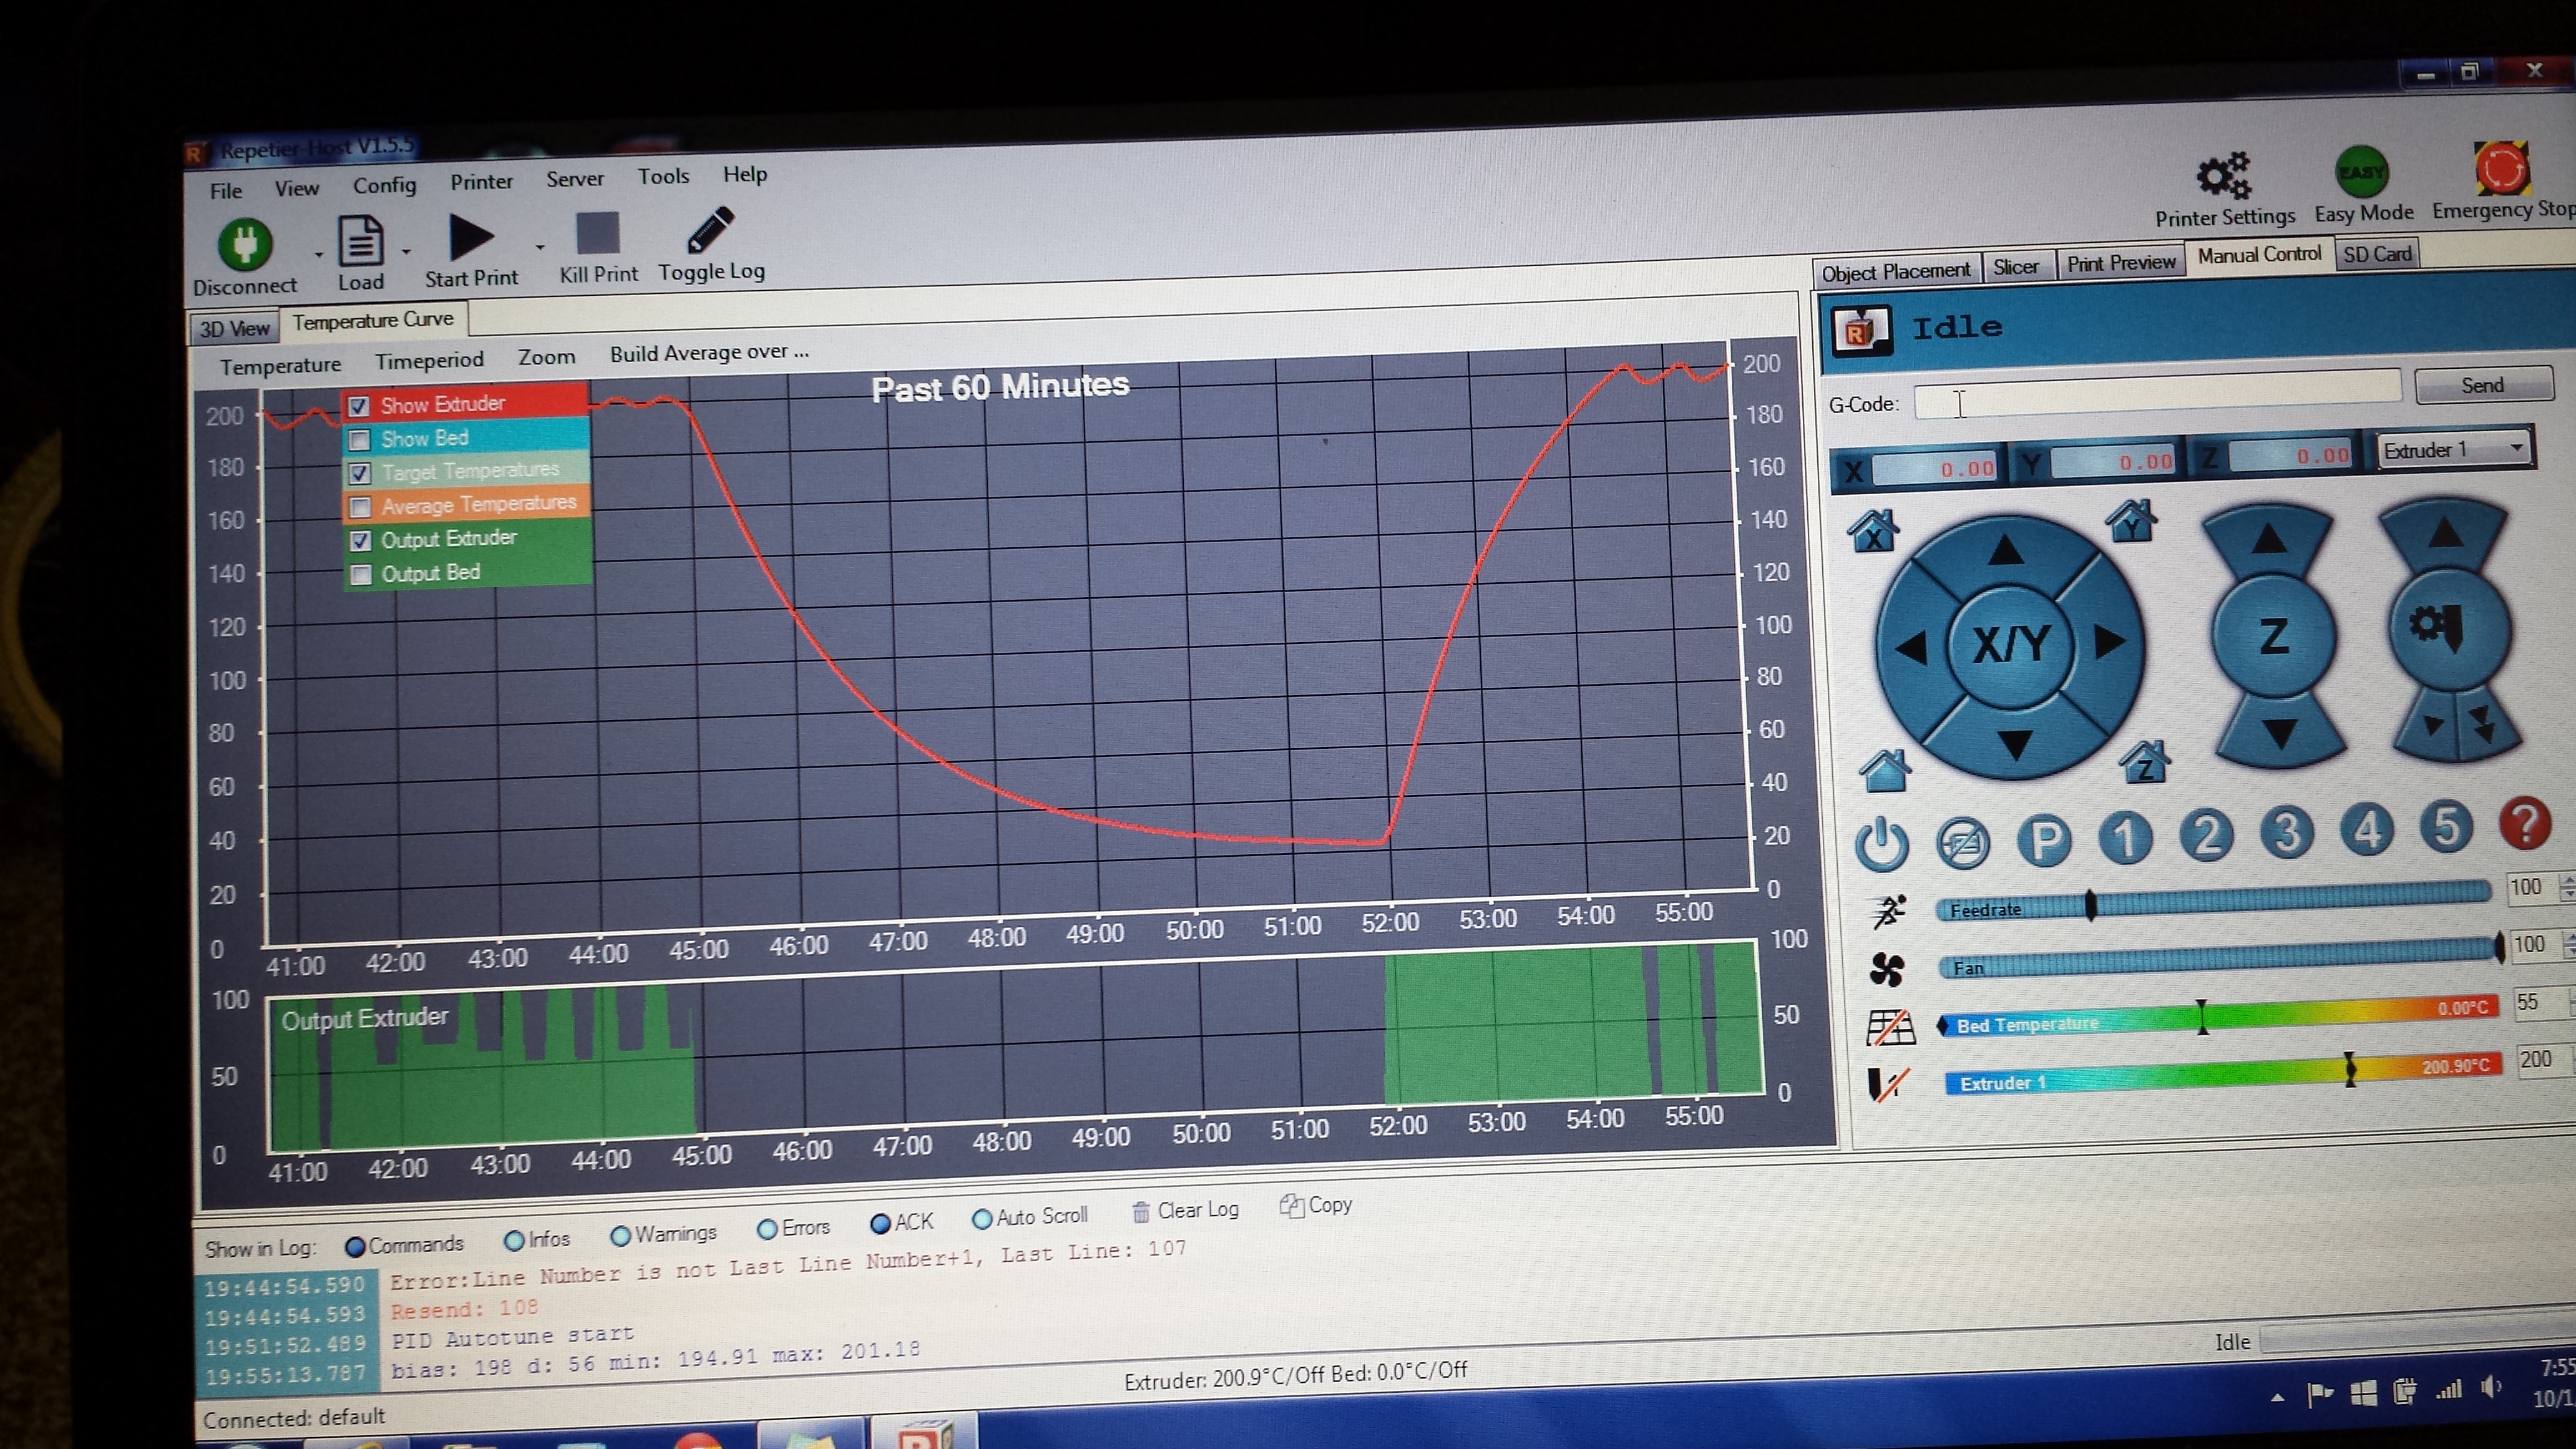Open the Config menu
This screenshot has height=1449, width=2576.
tap(384, 185)
